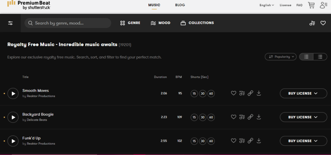Open the Mood menu

(x=160, y=23)
